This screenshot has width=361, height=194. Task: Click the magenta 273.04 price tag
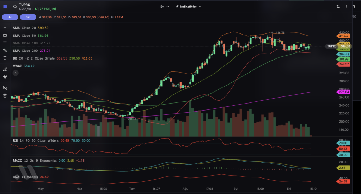343,92
